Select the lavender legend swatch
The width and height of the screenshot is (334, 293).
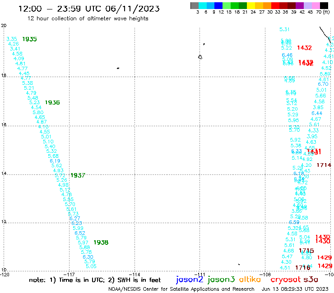[x=307, y=5]
